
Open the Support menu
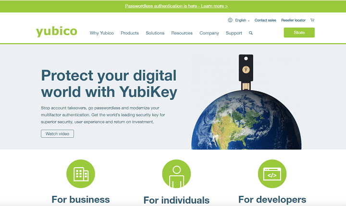pos(234,33)
